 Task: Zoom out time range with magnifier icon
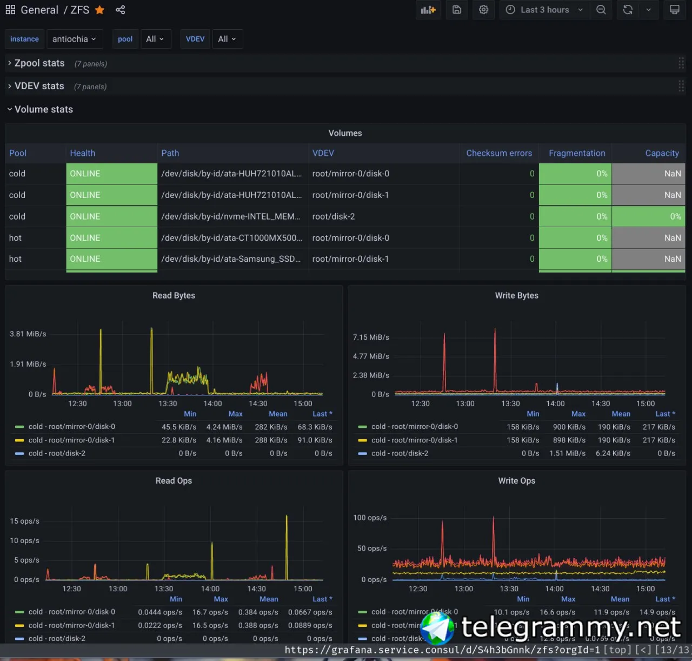coord(601,10)
